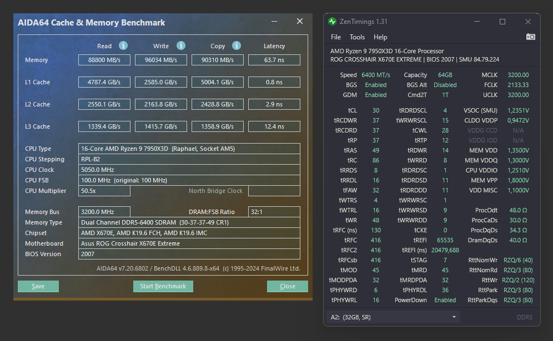Click the Memory Latency 63.7 ns field

[x=274, y=60]
